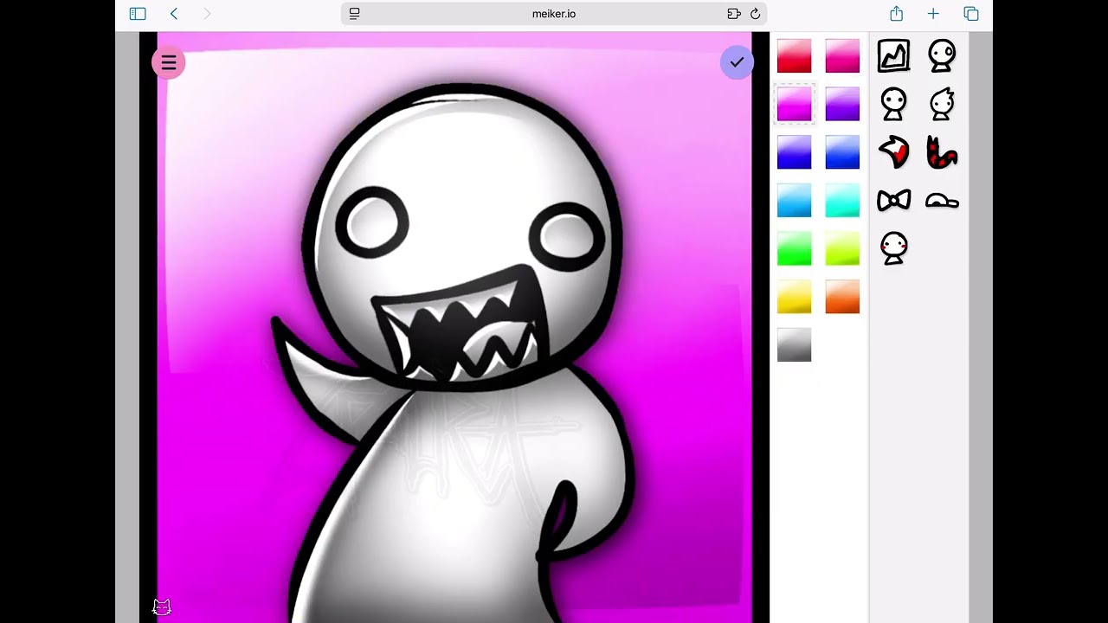Pick the magenta color swatch
The height and width of the screenshot is (623, 1108).
pos(794,105)
